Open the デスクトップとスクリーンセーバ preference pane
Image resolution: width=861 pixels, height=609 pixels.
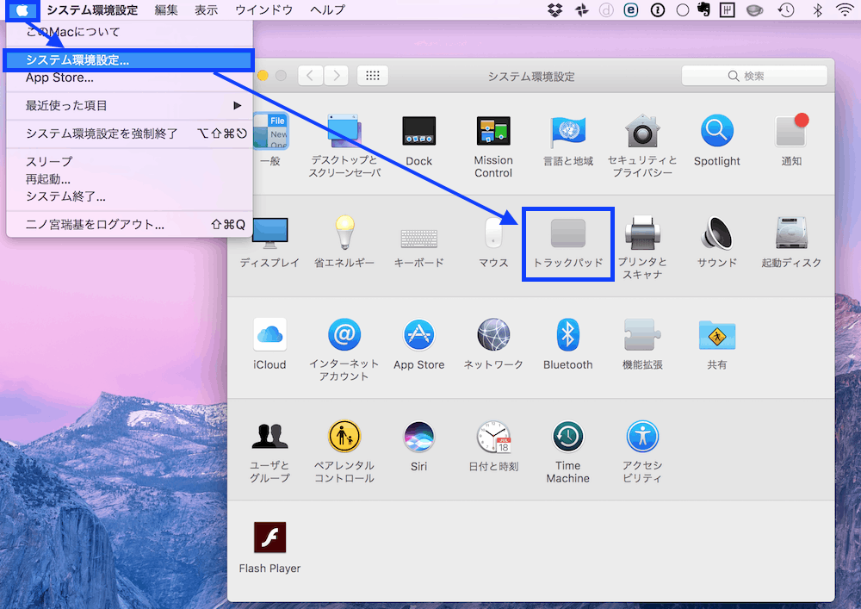tap(344, 146)
